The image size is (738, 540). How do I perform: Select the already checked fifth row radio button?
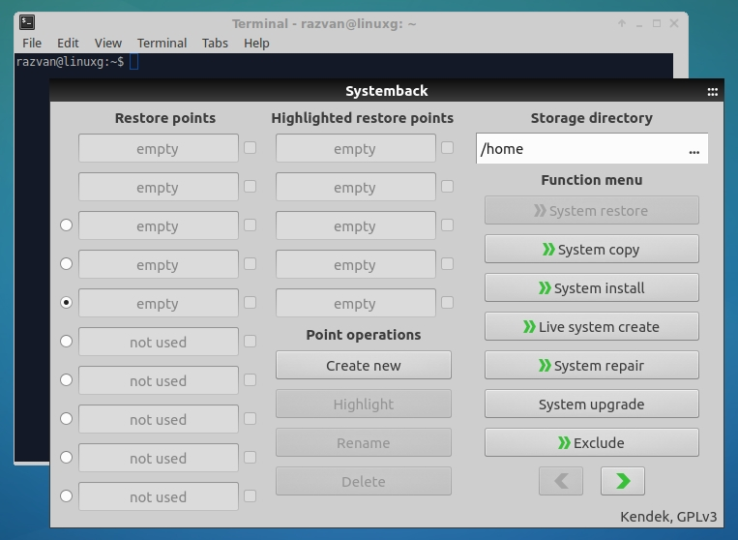(67, 302)
